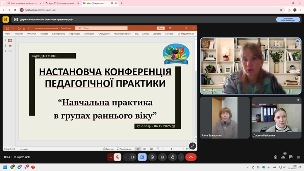
Task: Expand the shared presentation to fullscreen
Action: (x=192, y=146)
